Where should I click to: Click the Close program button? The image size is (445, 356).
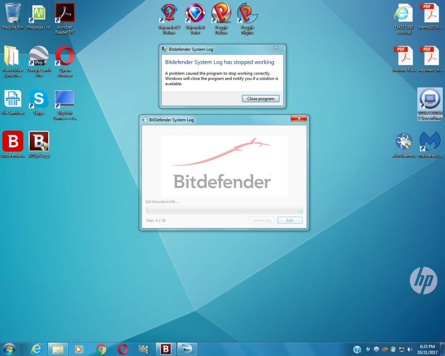261,99
